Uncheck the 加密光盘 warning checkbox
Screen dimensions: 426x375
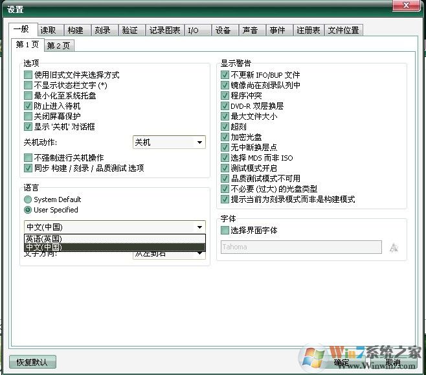(x=225, y=137)
